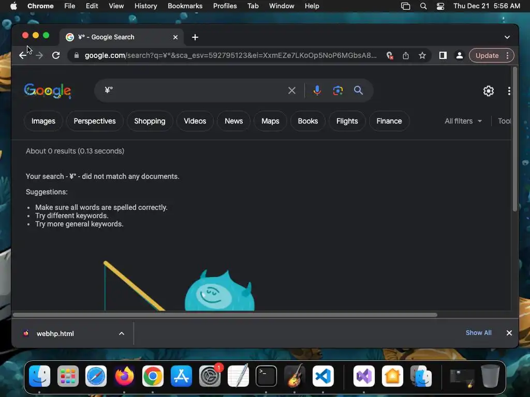Filter results by Images
530x397 pixels.
coord(43,121)
